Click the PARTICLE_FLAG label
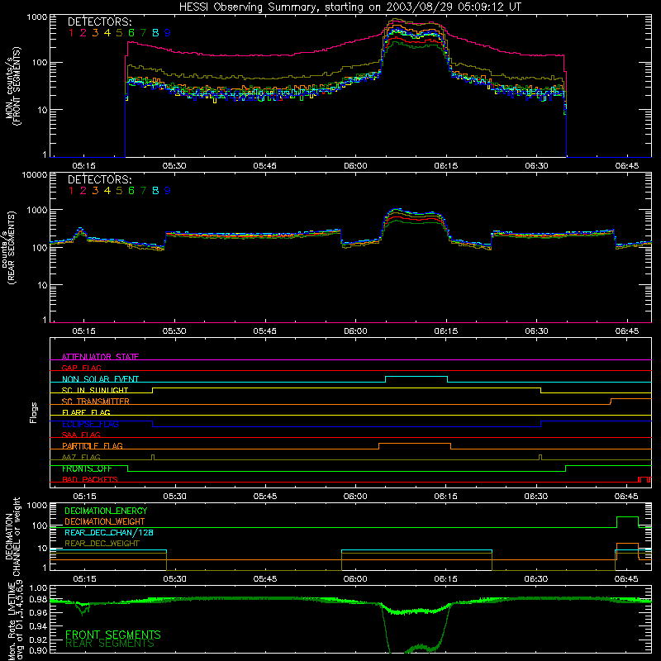 (93, 445)
